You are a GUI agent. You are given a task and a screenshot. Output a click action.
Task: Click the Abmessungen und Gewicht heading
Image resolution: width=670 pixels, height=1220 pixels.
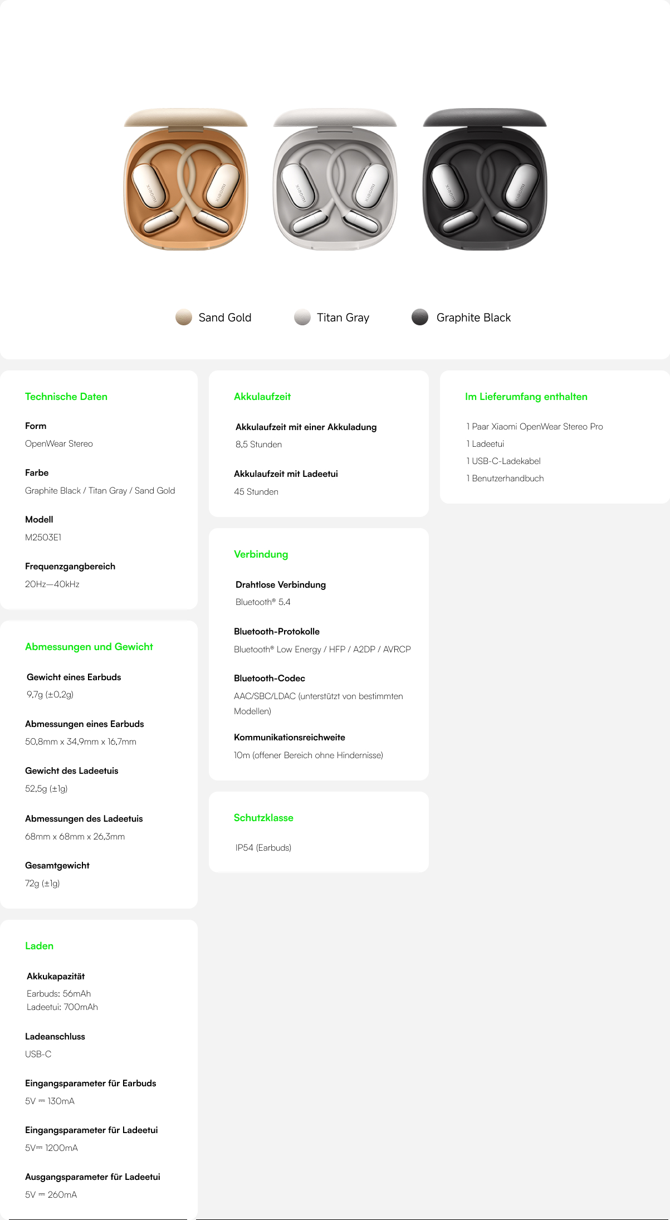89,647
